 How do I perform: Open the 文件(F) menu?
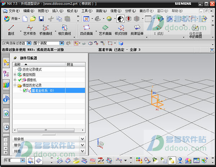click(14, 11)
